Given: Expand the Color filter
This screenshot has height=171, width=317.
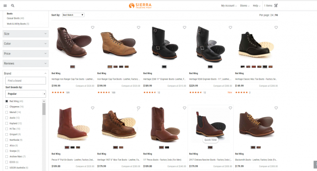Looking at the screenshot, I should (26, 43).
